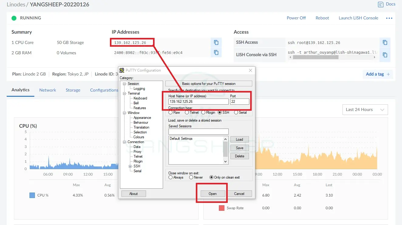Click the Load session button
This screenshot has width=402, height=225.
[x=240, y=139]
